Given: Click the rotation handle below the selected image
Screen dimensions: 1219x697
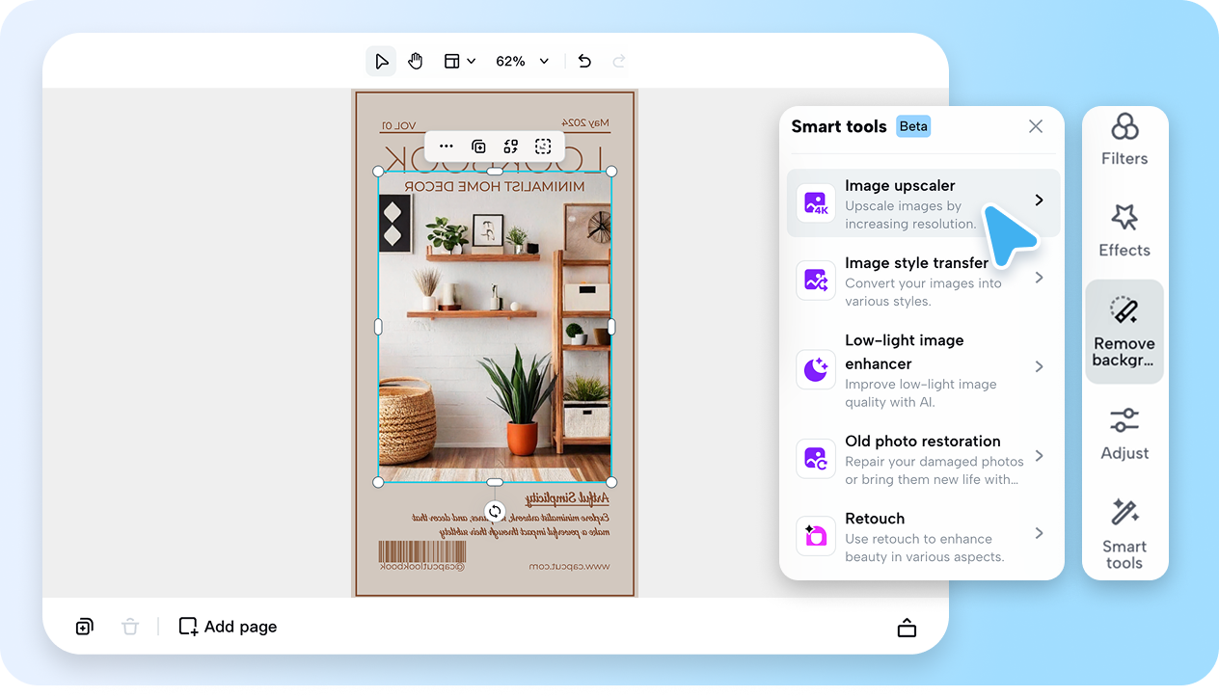Looking at the screenshot, I should [x=495, y=511].
